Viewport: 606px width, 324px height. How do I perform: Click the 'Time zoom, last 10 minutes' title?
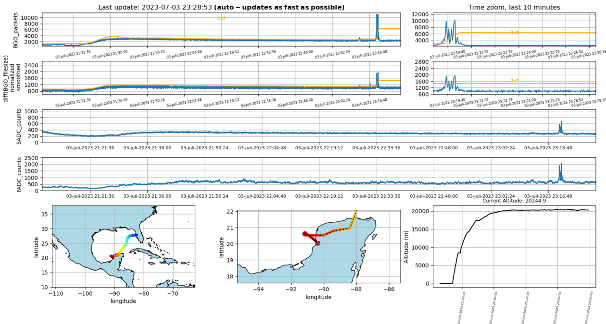click(x=514, y=7)
